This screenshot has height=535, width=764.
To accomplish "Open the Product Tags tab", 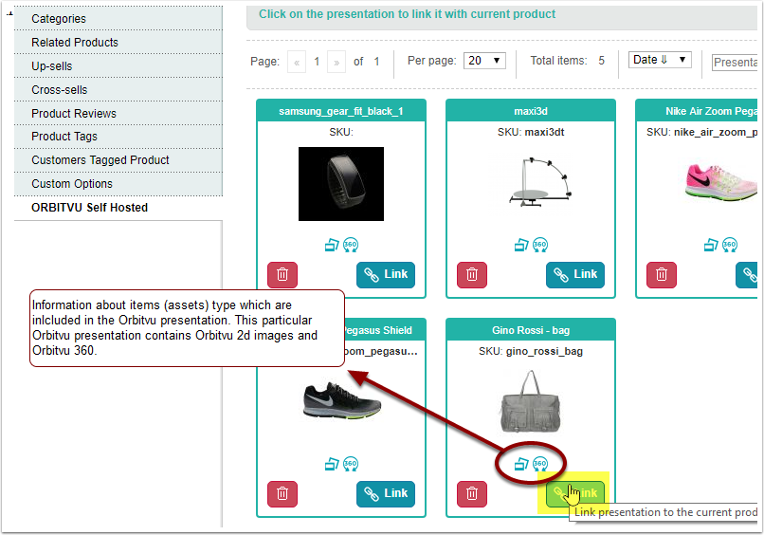I will click(x=118, y=137).
